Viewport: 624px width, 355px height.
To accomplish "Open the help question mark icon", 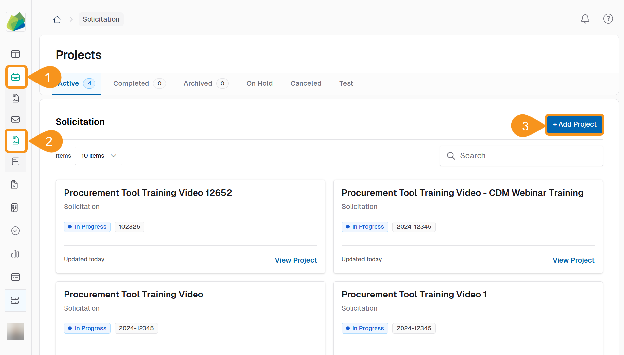I will (608, 19).
